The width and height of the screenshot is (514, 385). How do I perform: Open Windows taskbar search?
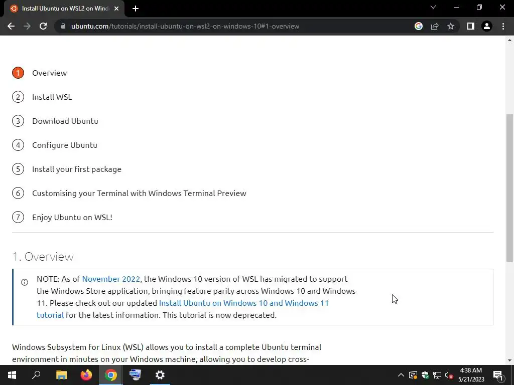36,375
